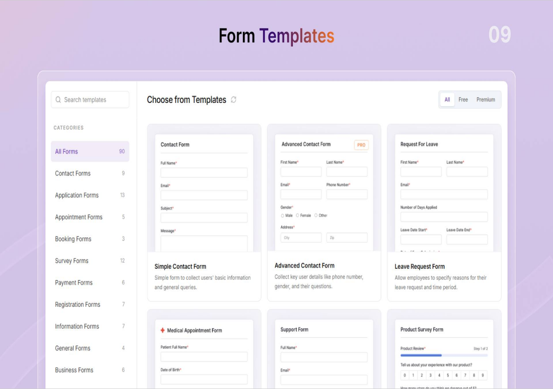Click the Leave Date End field
553x389 pixels.
(x=467, y=239)
